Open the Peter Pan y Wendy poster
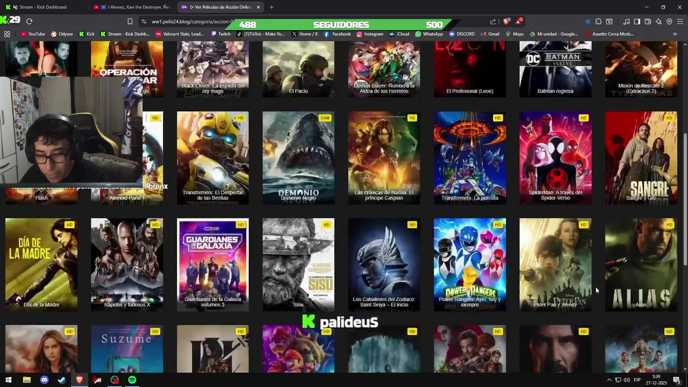688x387 pixels. click(555, 264)
